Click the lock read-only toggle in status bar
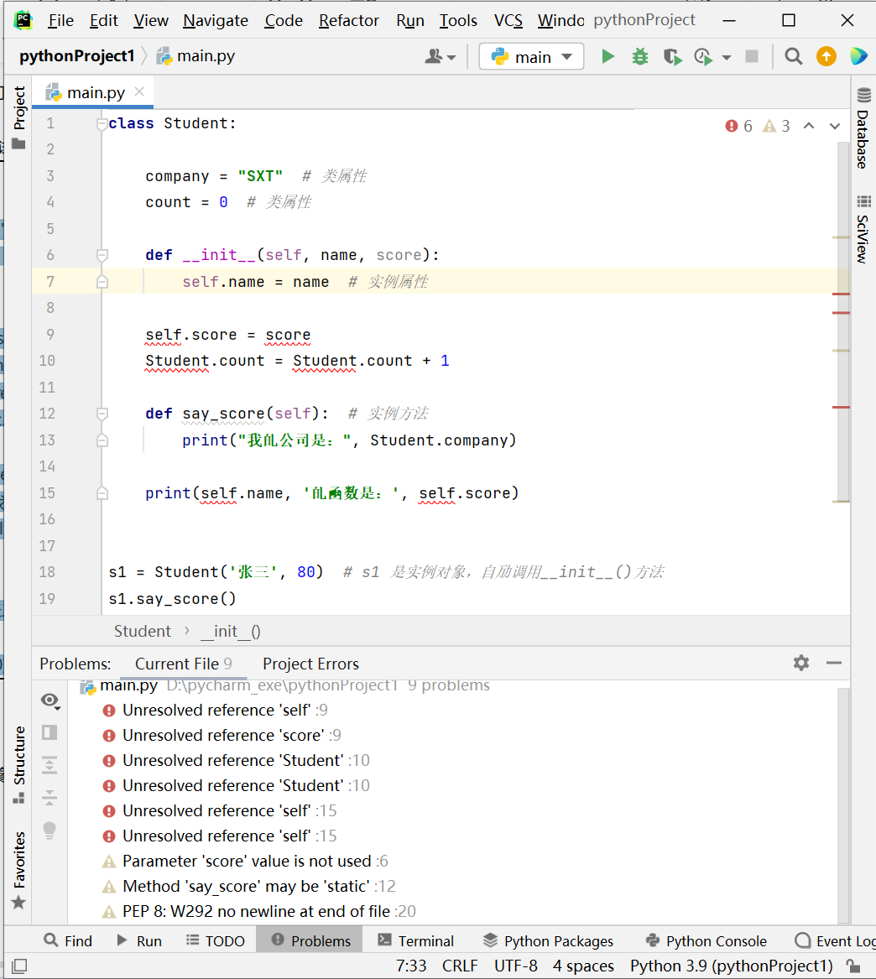This screenshot has width=876, height=979. [x=853, y=966]
